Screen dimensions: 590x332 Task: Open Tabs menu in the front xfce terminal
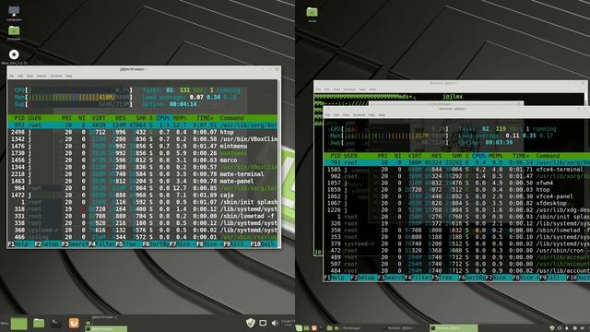pos(372,114)
